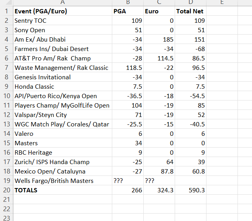Click the 104 PGA value cell
The width and height of the screenshot is (252, 221).
128,105
